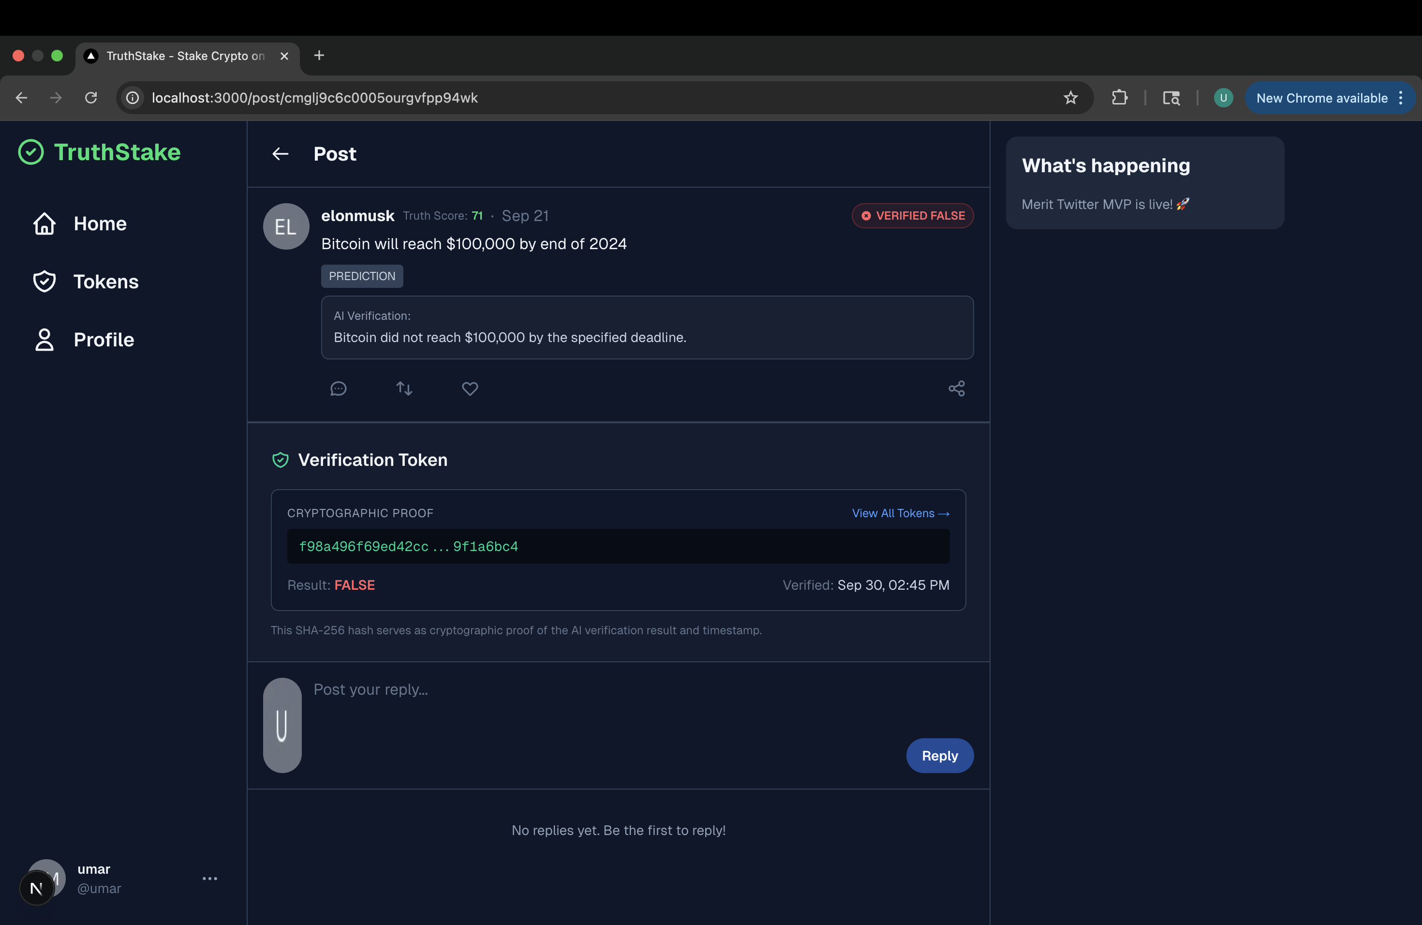Open Chrome extensions puzzle icon
This screenshot has width=1422, height=925.
click(1119, 98)
